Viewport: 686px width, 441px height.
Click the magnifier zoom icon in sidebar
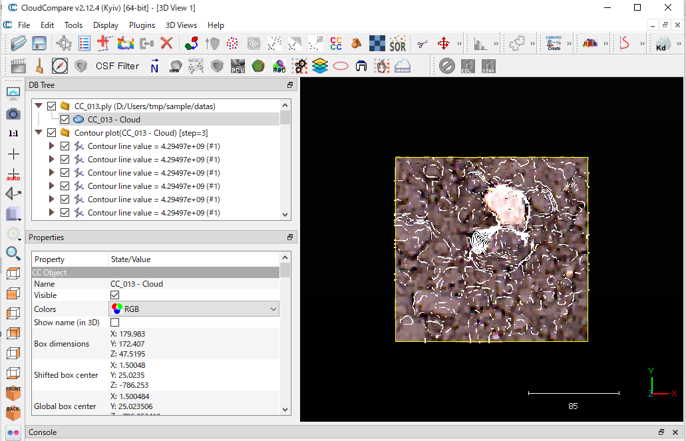coord(13,253)
